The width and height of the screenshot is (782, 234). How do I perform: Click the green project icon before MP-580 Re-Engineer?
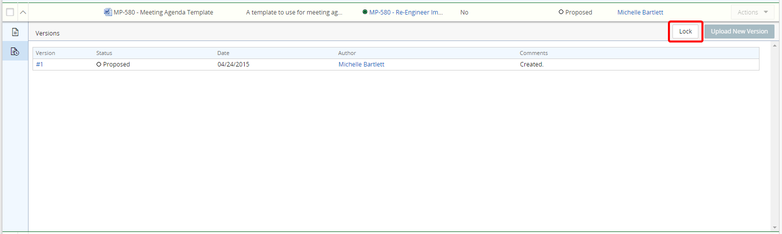[365, 12]
